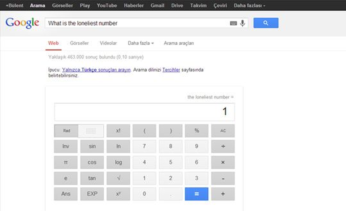The width and height of the screenshot is (346, 211).
Task: Click the minus operator key
Action: coord(223,178)
